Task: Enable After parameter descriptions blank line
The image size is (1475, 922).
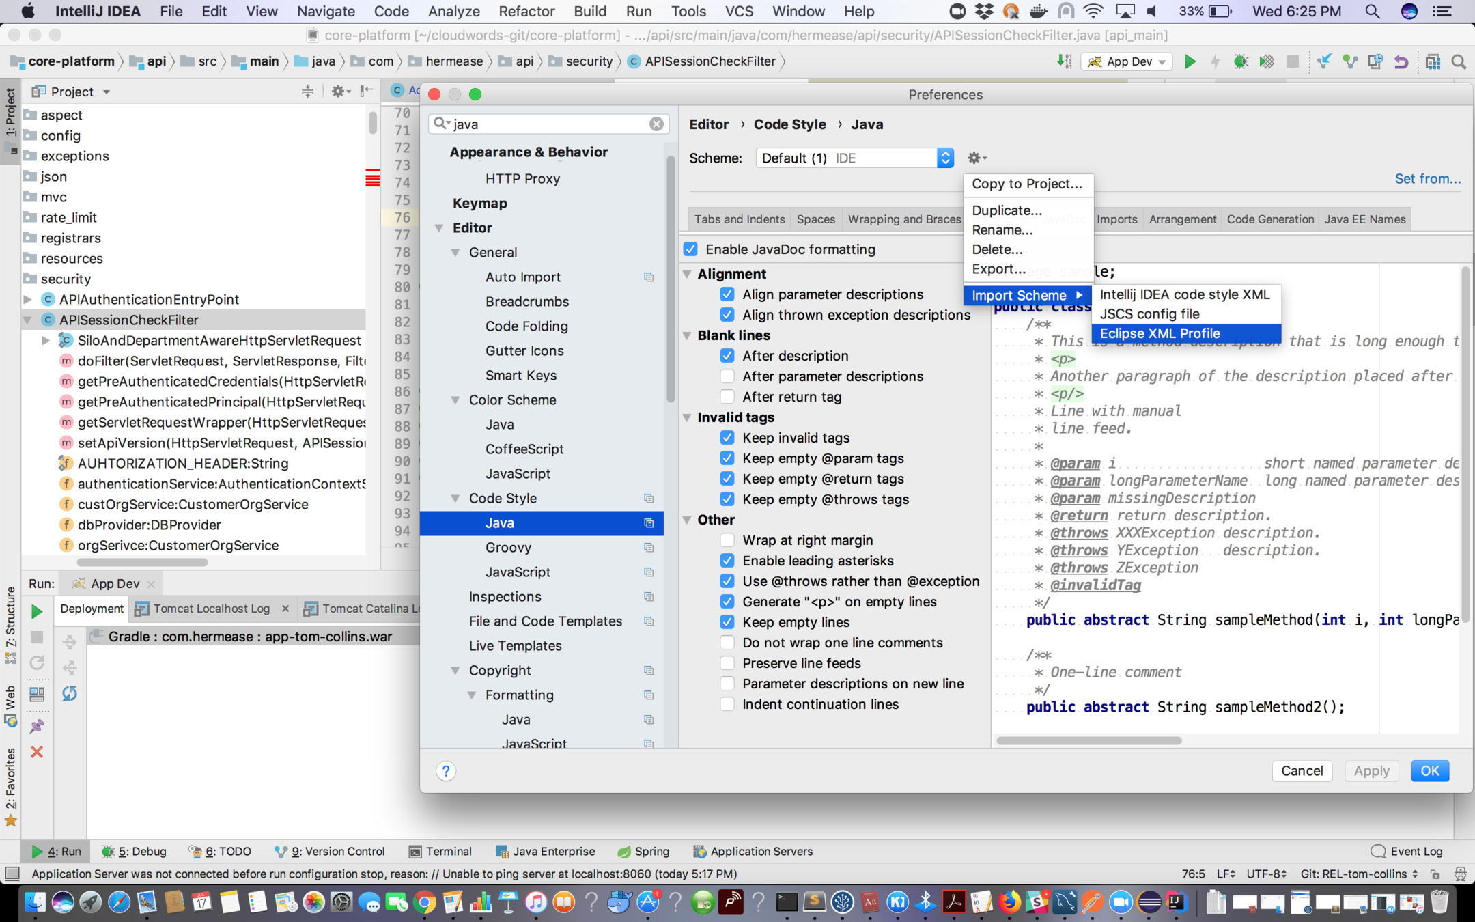Action: [x=727, y=376]
